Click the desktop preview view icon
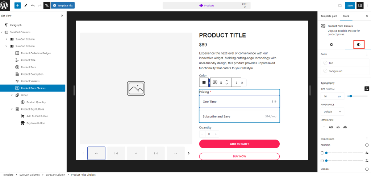 click(340, 5)
